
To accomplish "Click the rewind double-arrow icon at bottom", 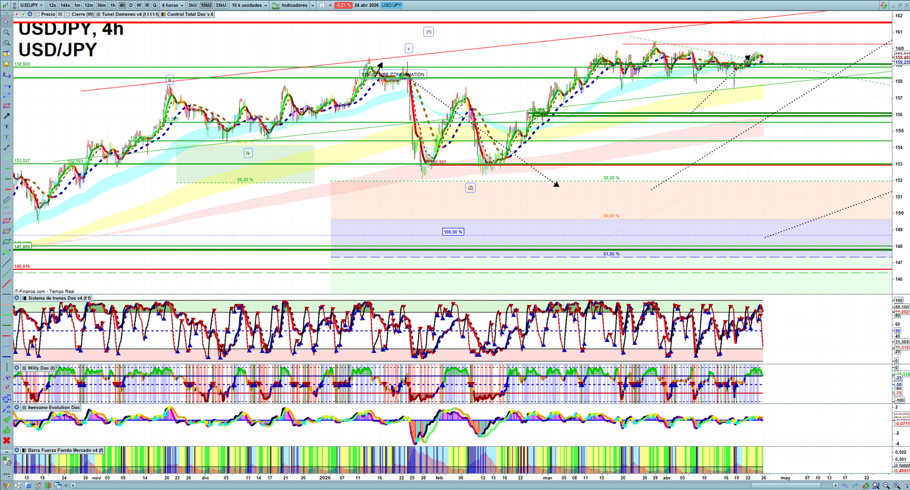I will [67, 485].
